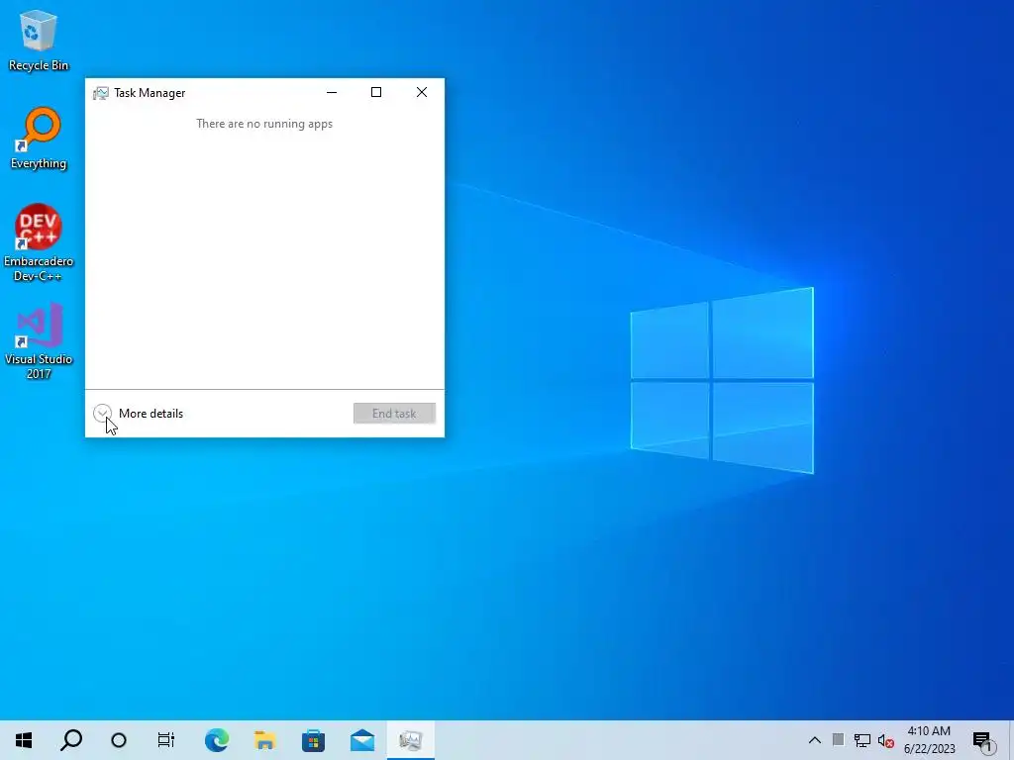Screen dimensions: 1014x760
Task: Click the disabled End task button
Action: [x=394, y=414]
